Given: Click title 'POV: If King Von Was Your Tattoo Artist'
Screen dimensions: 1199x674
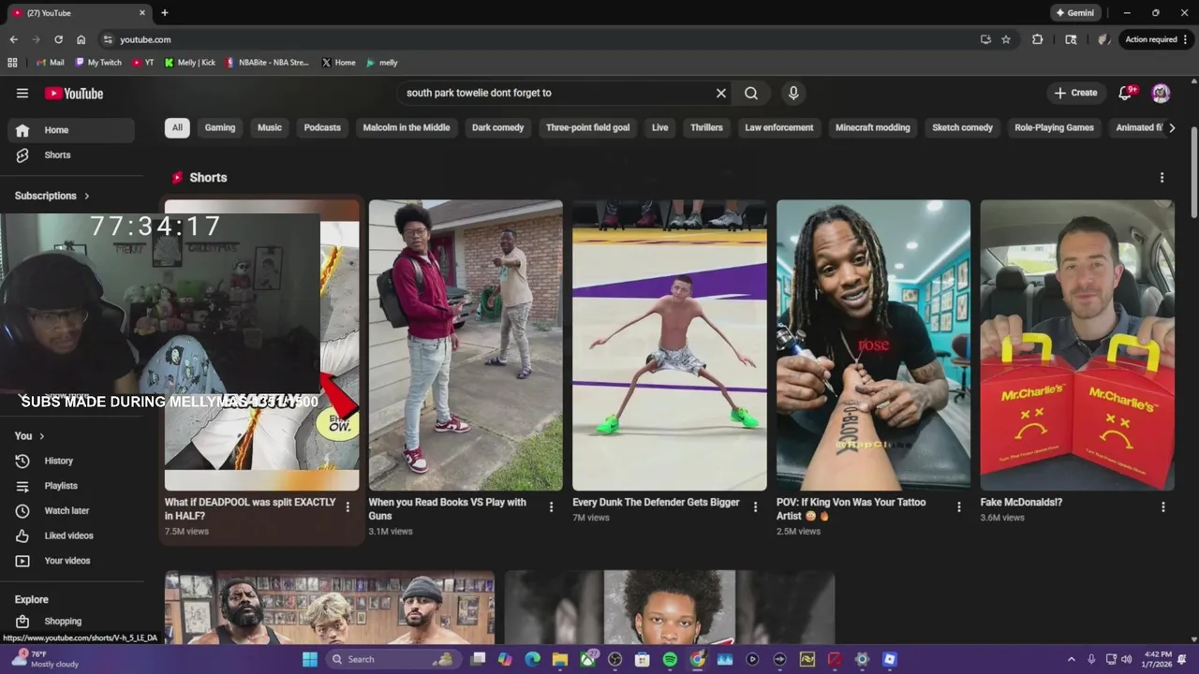Looking at the screenshot, I should coord(851,509).
